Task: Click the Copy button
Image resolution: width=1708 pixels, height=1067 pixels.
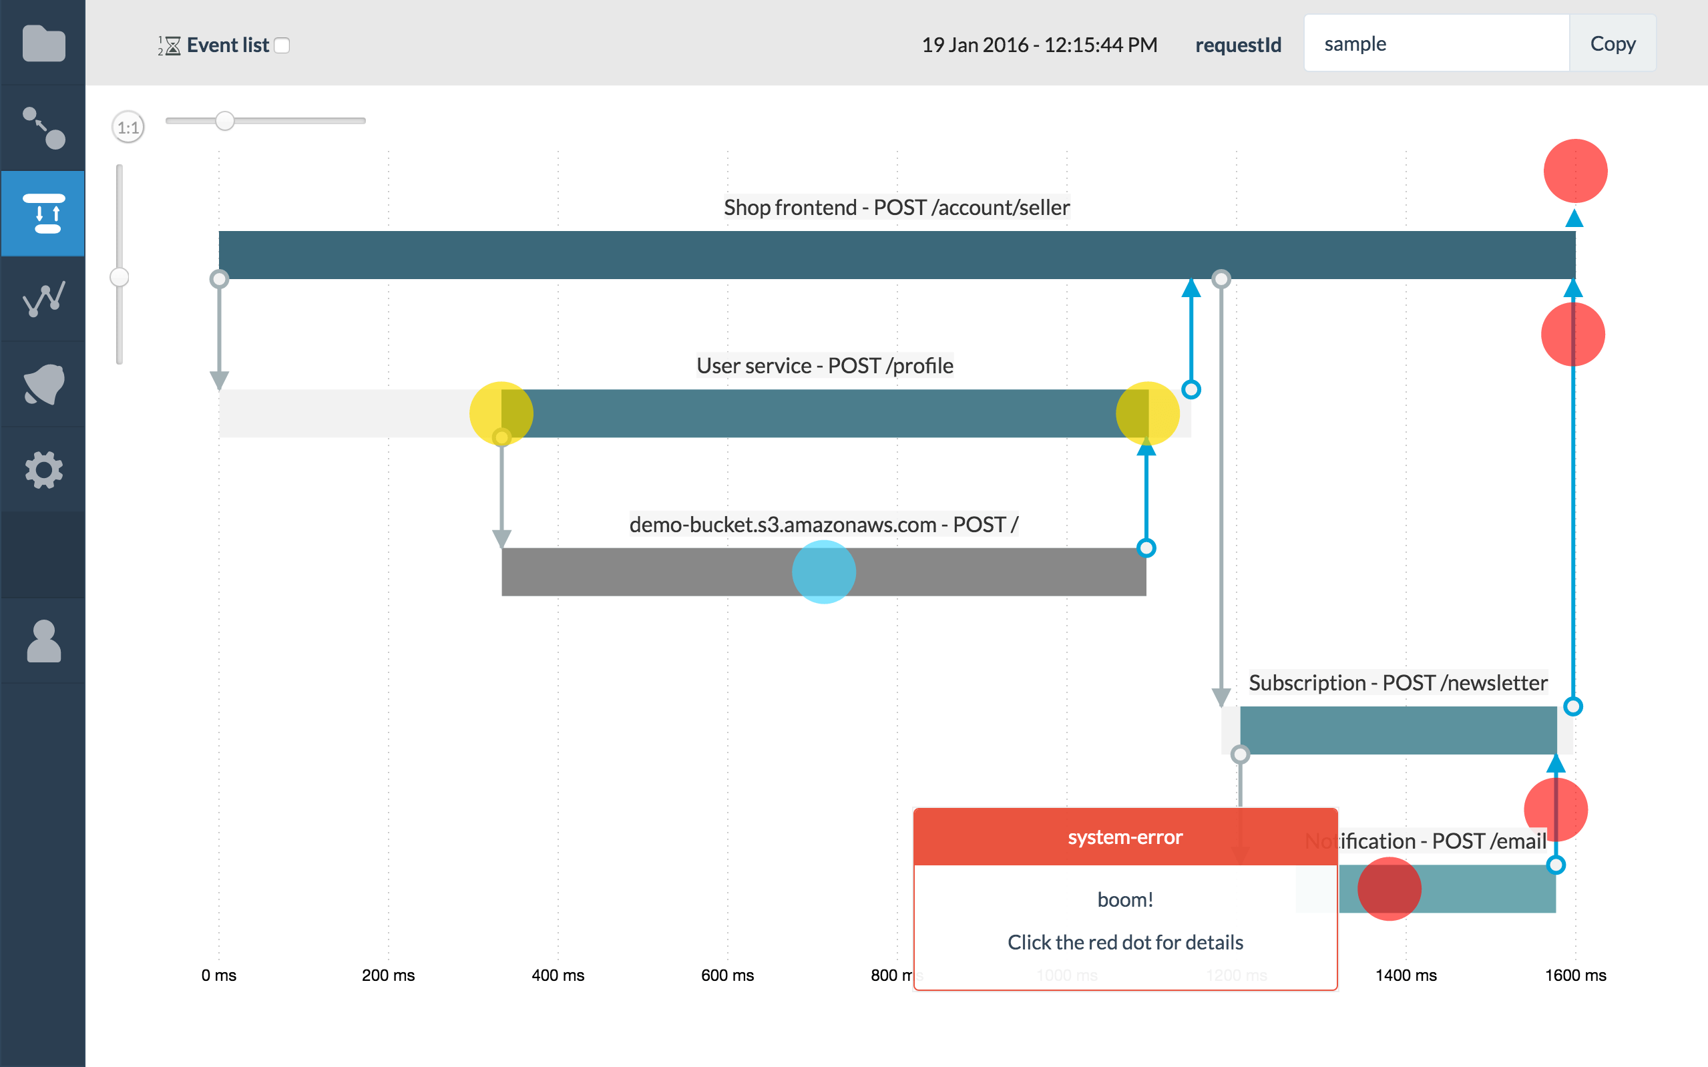Action: [x=1612, y=44]
